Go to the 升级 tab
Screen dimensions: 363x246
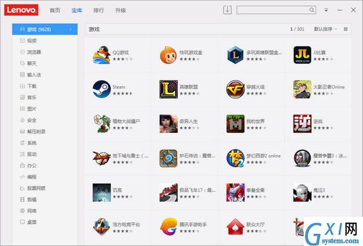pos(120,10)
